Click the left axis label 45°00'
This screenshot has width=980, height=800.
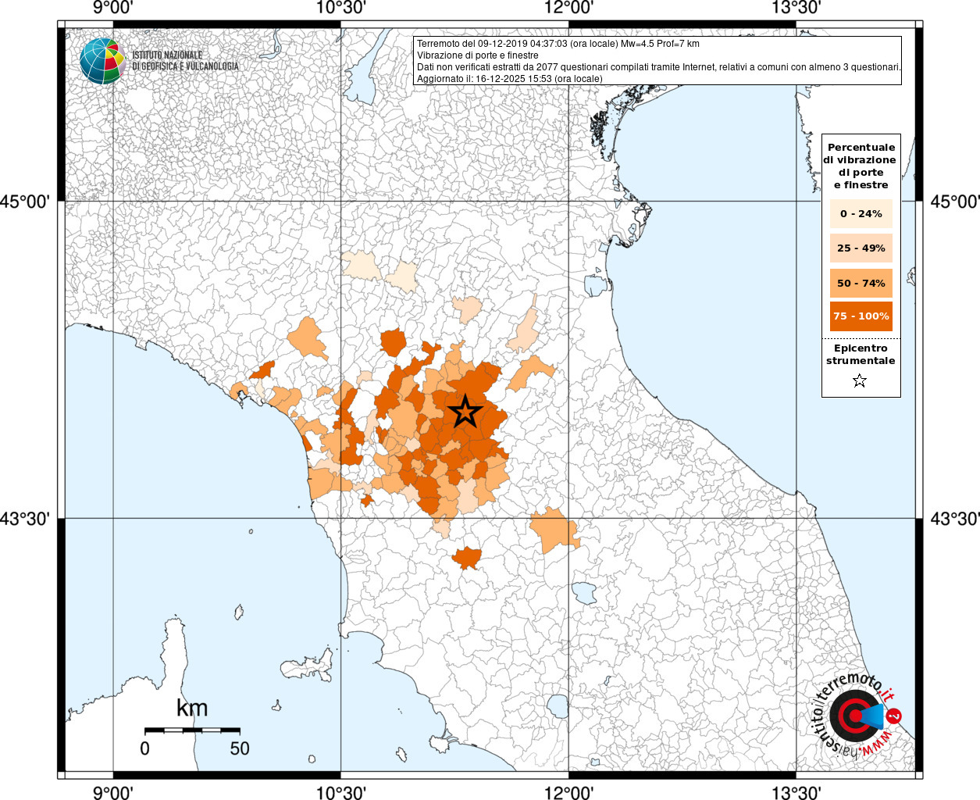(x=25, y=202)
